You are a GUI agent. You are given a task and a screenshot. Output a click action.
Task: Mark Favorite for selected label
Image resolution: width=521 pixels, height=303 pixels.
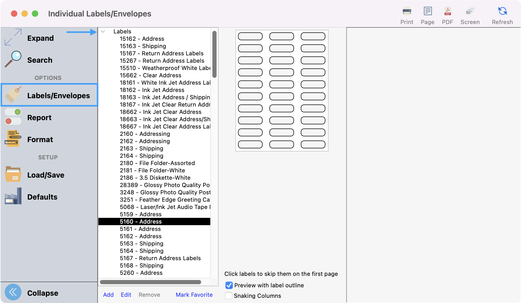tap(194, 295)
